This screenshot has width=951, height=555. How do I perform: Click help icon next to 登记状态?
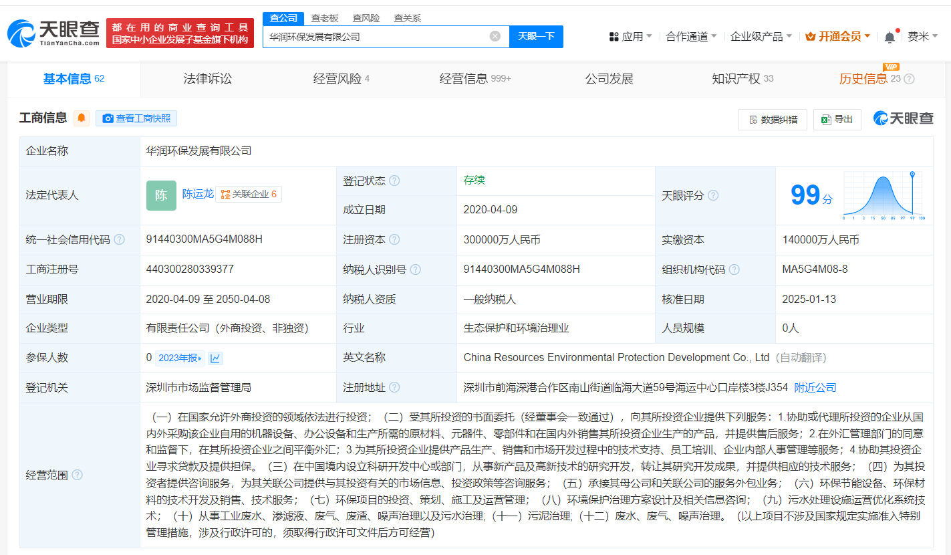click(394, 181)
